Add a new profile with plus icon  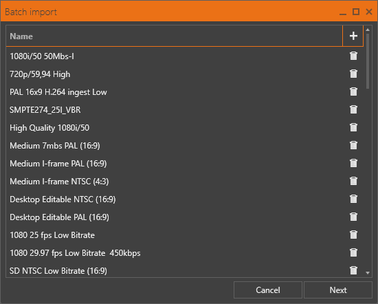pos(353,36)
